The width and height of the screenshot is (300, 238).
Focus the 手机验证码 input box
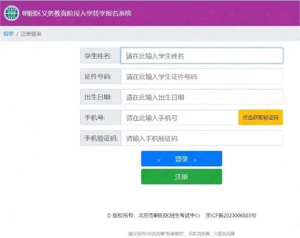click(x=201, y=138)
